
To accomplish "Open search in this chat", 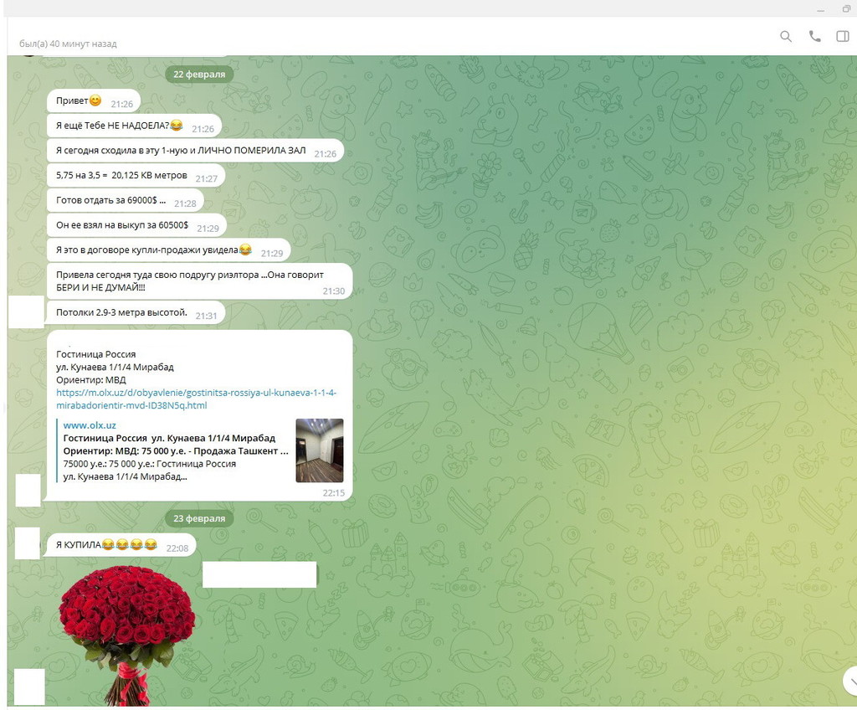I will coord(786,36).
